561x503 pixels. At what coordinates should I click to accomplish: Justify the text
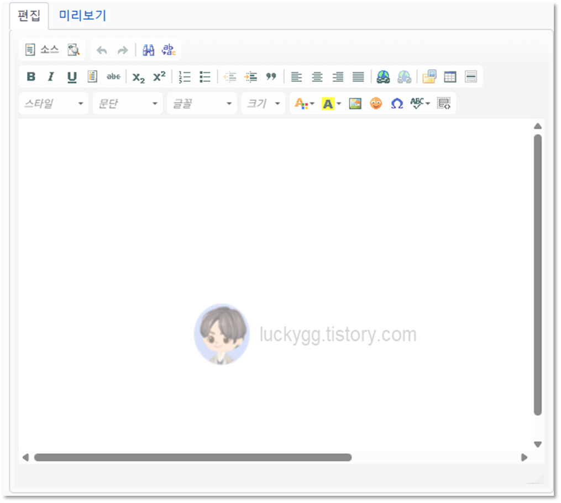point(358,77)
